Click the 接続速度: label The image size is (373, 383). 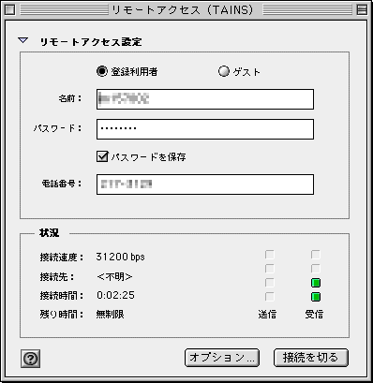tap(62, 258)
